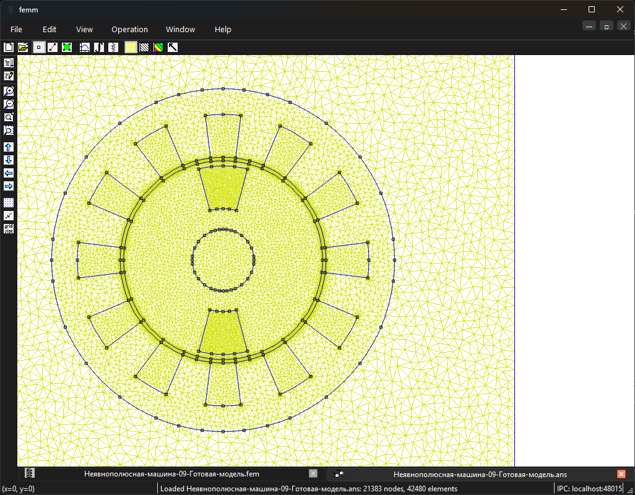635x495 pixels.
Task: Click the Loaded nodes and elements status message
Action: point(309,489)
